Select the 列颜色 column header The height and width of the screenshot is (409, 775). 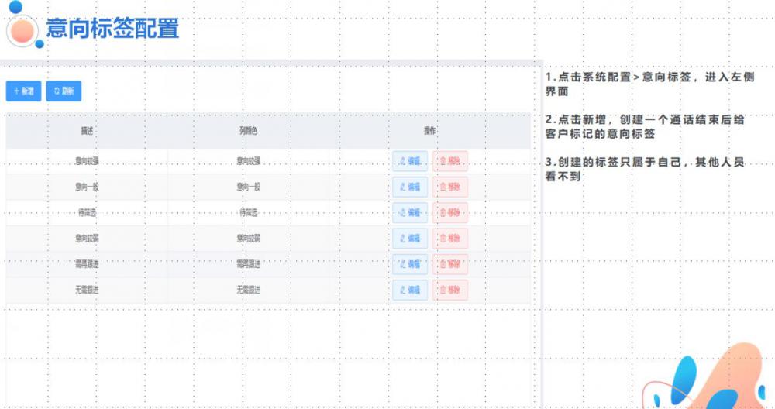tap(248, 131)
